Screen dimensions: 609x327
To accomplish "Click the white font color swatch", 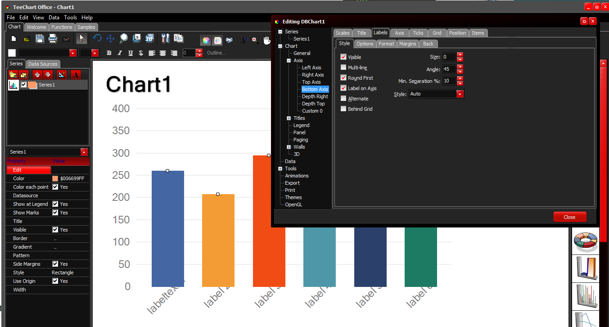I will click(x=12, y=53).
